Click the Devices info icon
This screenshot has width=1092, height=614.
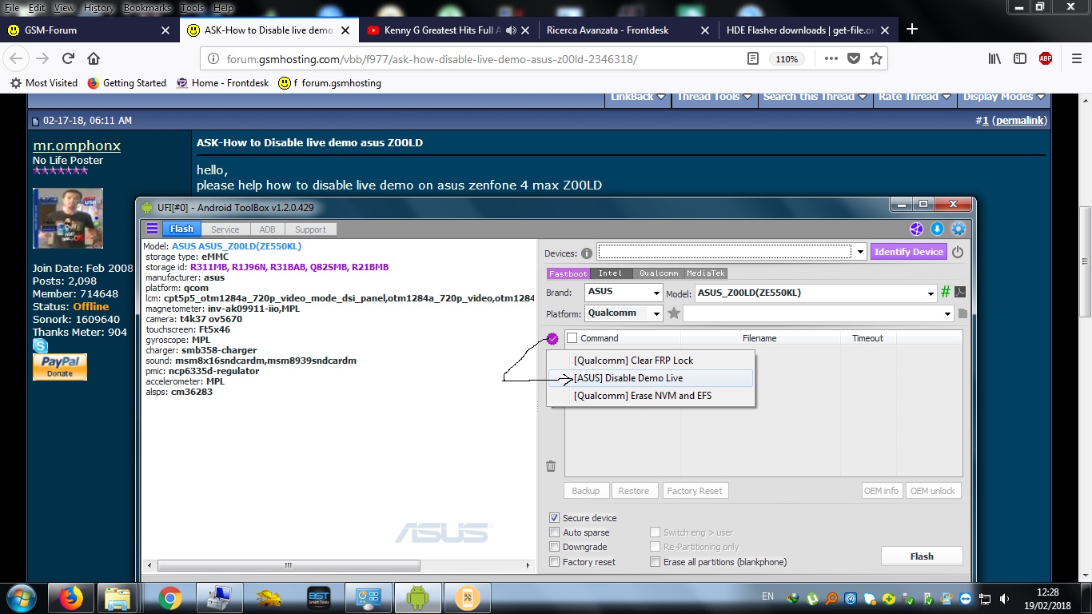(587, 253)
